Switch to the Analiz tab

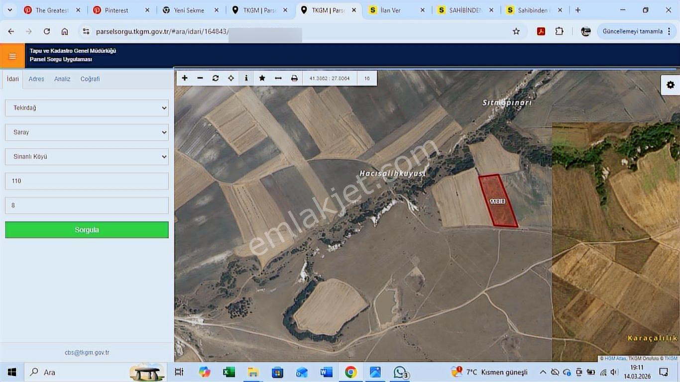point(62,79)
